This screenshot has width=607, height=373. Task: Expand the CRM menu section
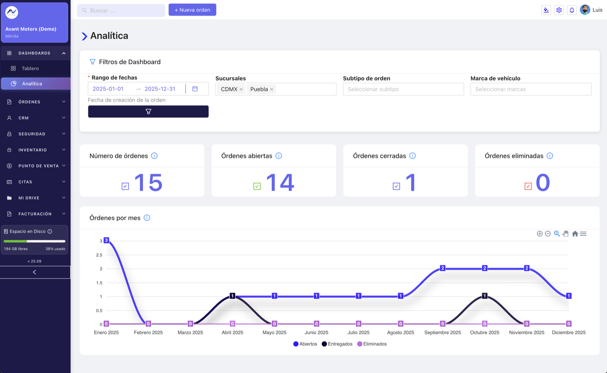coord(35,118)
